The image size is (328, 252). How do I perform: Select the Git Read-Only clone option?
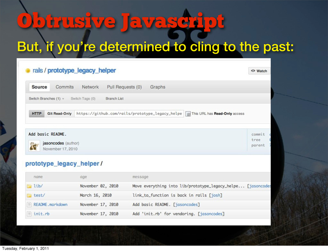59,114
